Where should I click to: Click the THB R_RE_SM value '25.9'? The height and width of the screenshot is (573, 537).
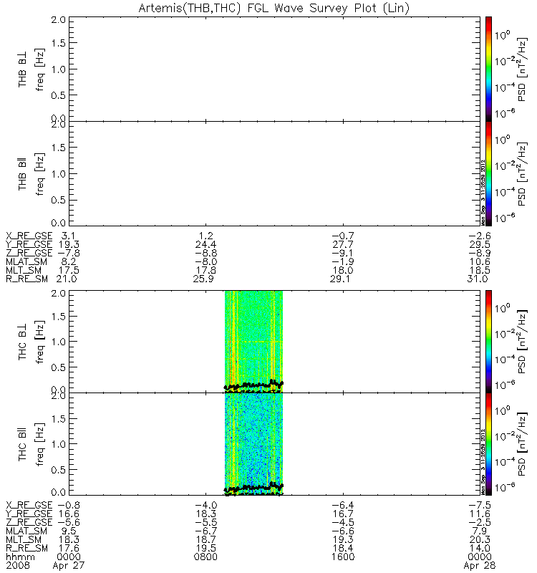point(203,279)
